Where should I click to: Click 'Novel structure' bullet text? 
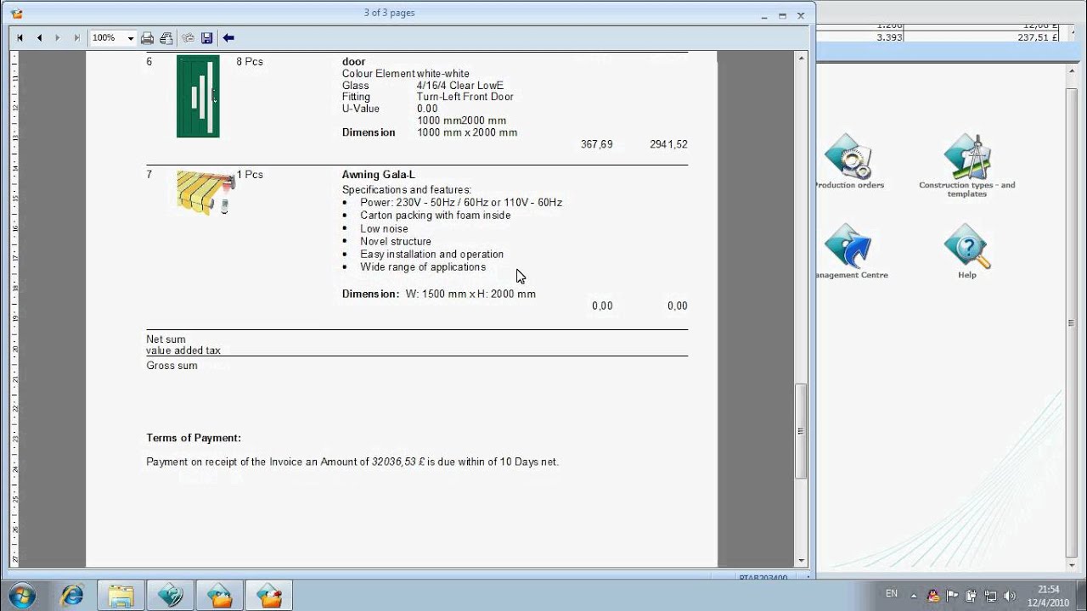[x=396, y=242]
